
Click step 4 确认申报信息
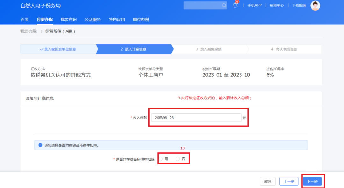(284, 49)
